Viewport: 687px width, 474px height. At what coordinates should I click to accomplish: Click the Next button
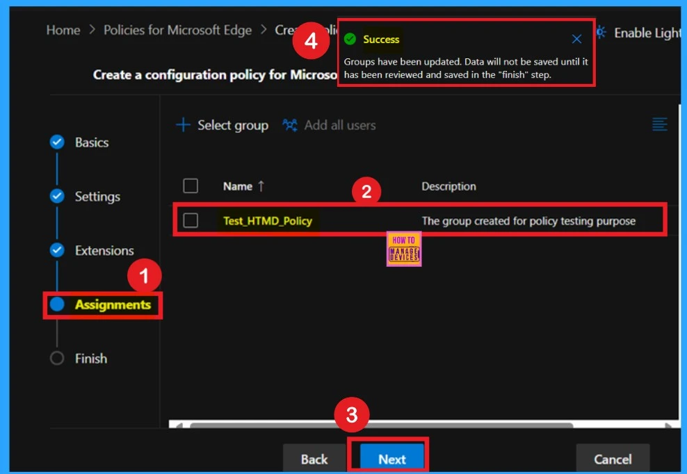391,458
